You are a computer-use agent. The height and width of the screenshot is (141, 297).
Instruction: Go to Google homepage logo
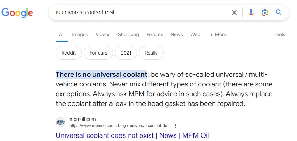coord(17,13)
